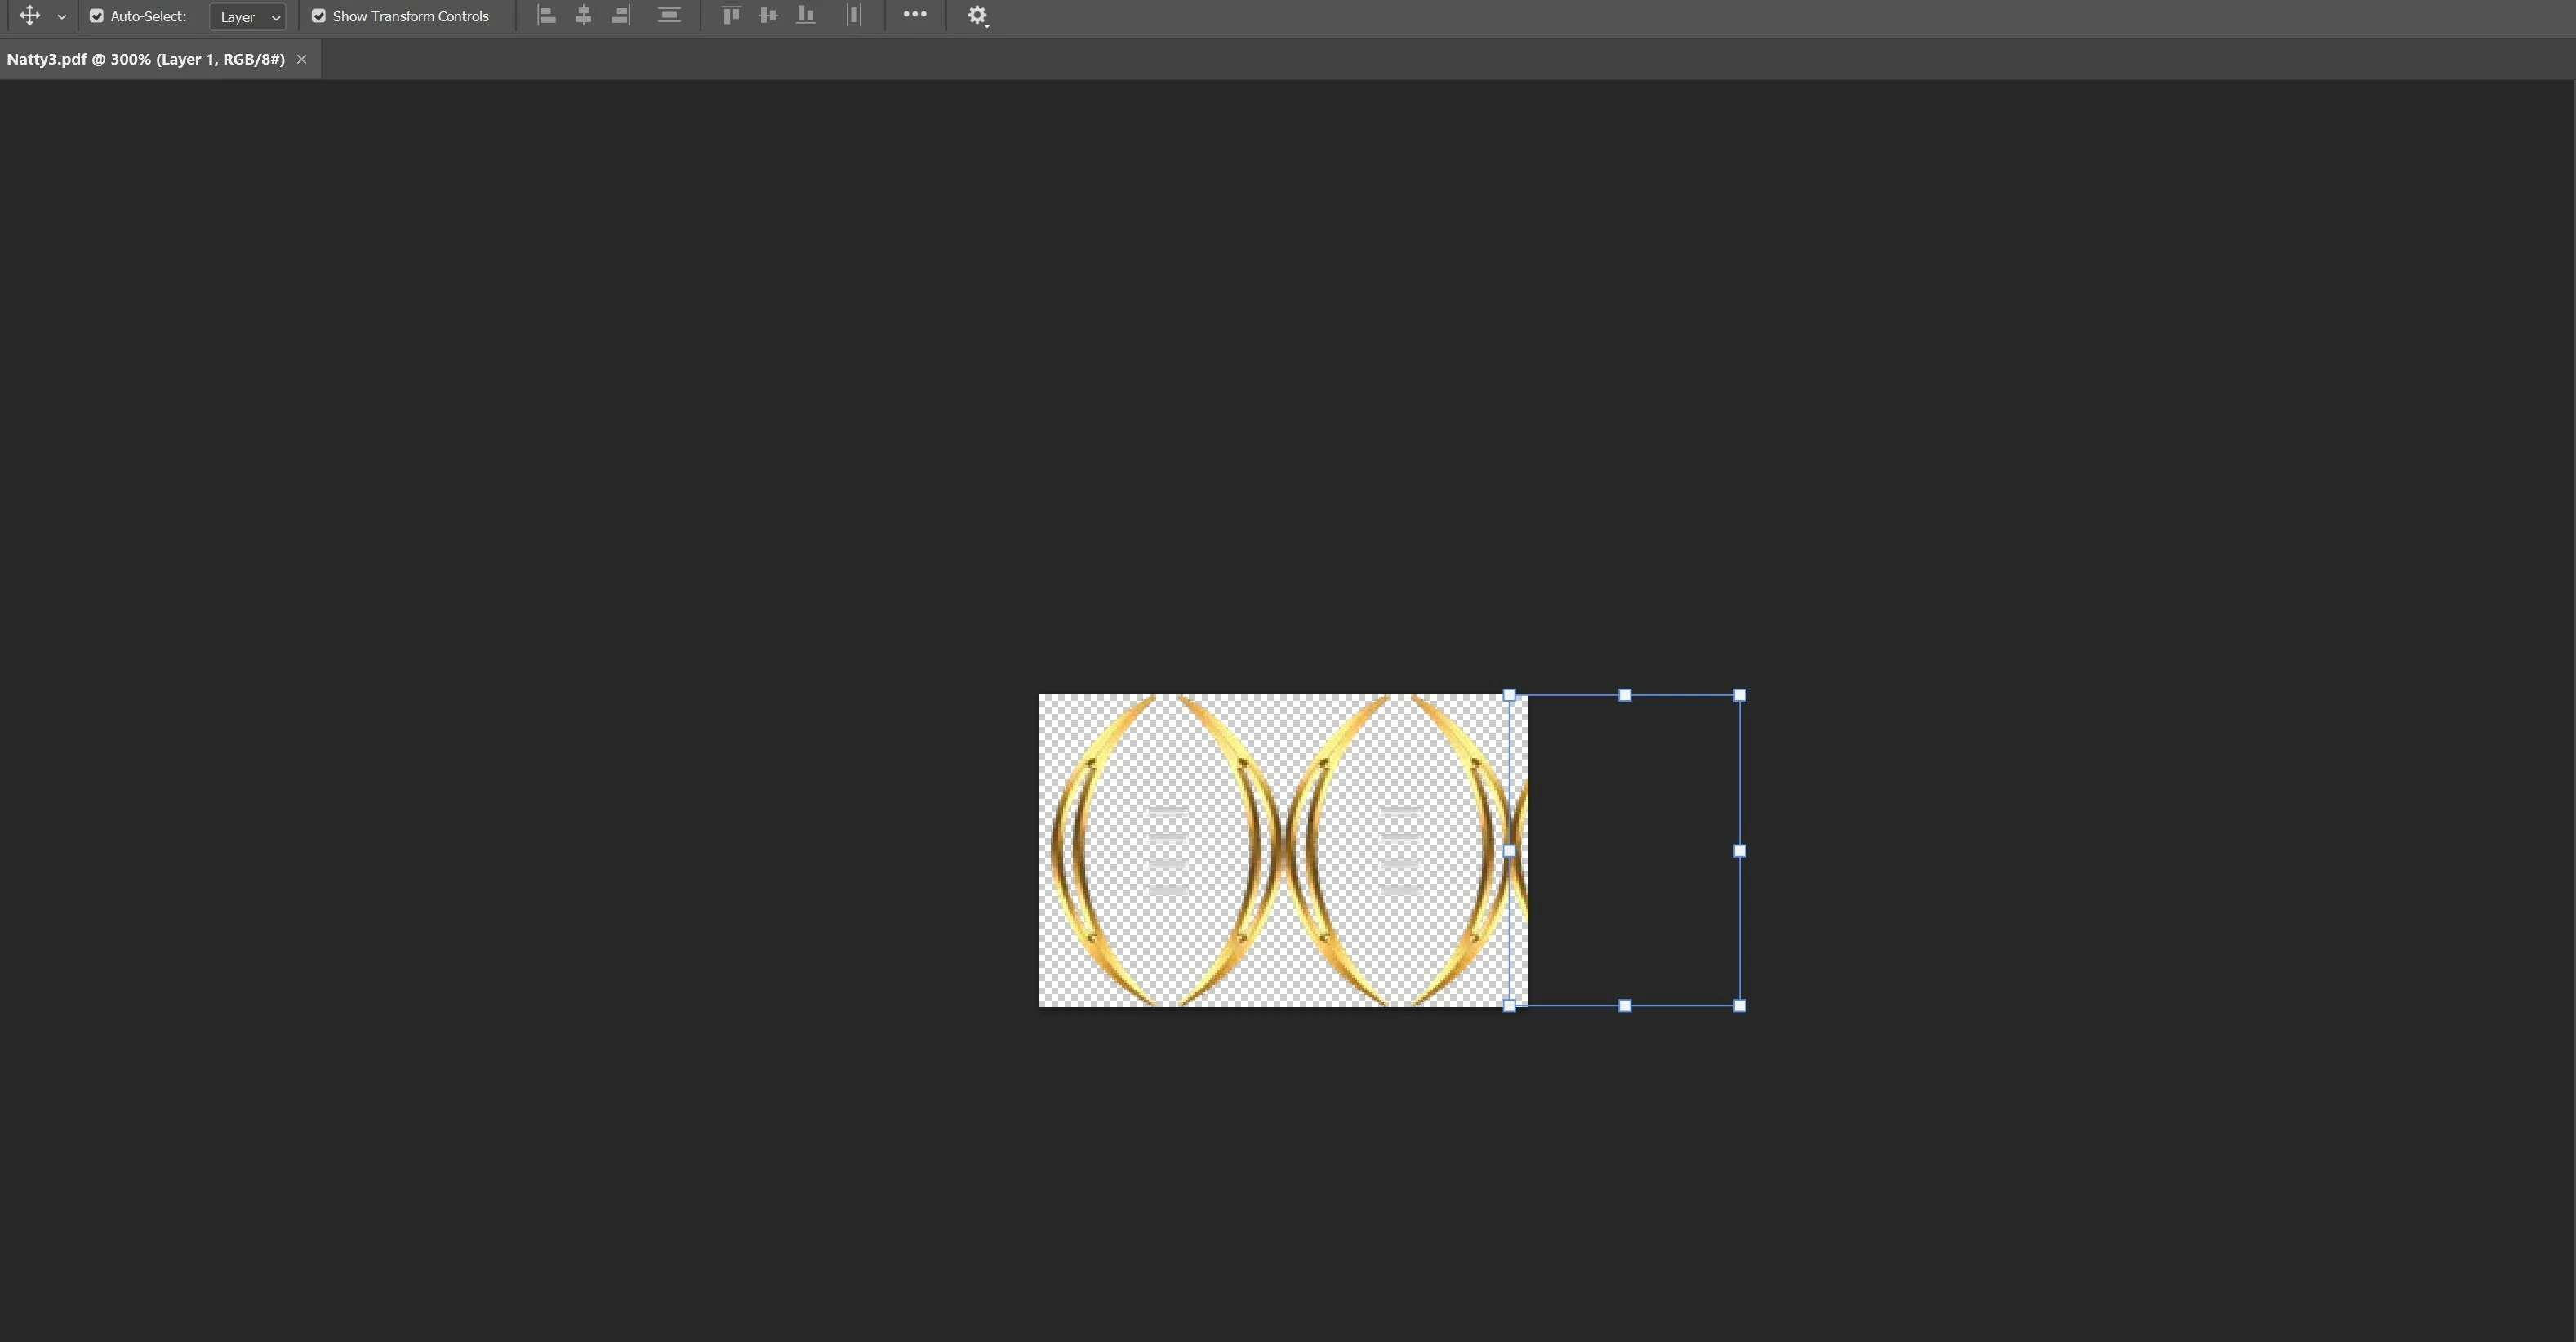This screenshot has width=2576, height=1342.
Task: Click Align Top Edges icon
Action: [x=731, y=15]
